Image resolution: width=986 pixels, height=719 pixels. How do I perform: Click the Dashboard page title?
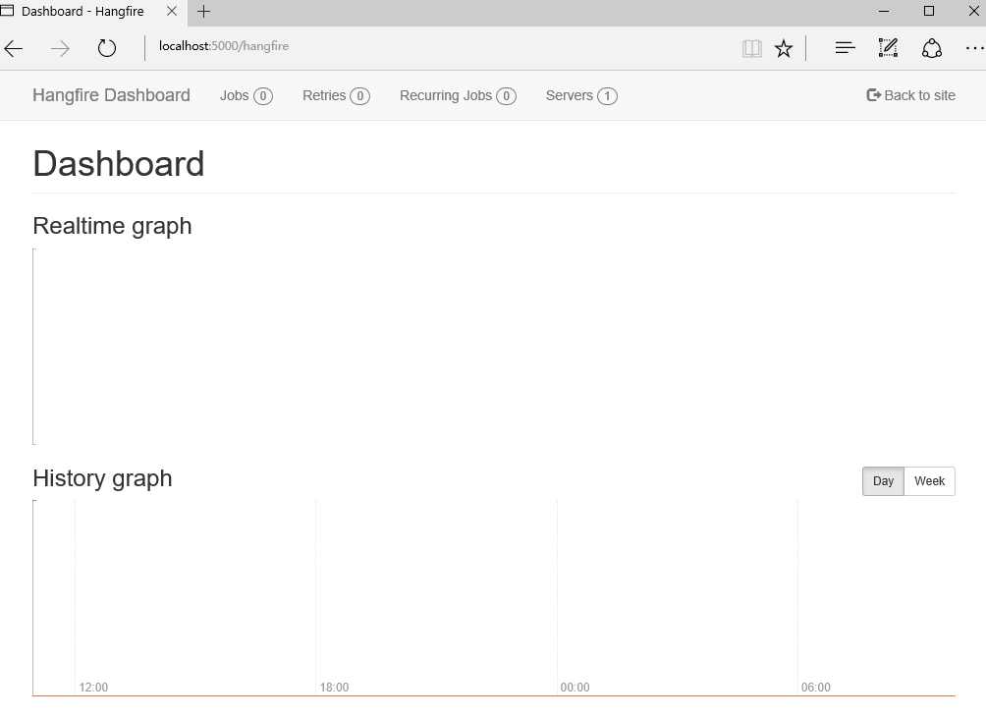pos(118,164)
